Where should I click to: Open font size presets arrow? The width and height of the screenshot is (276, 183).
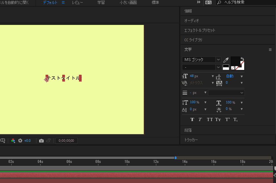coord(213,76)
